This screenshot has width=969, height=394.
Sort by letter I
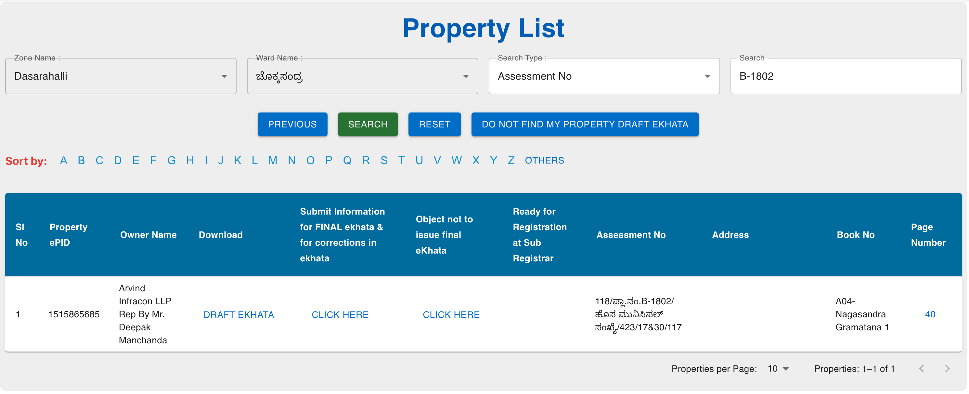coord(206,161)
